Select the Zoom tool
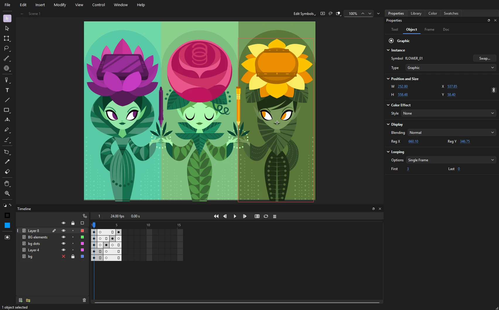 [x=7, y=193]
